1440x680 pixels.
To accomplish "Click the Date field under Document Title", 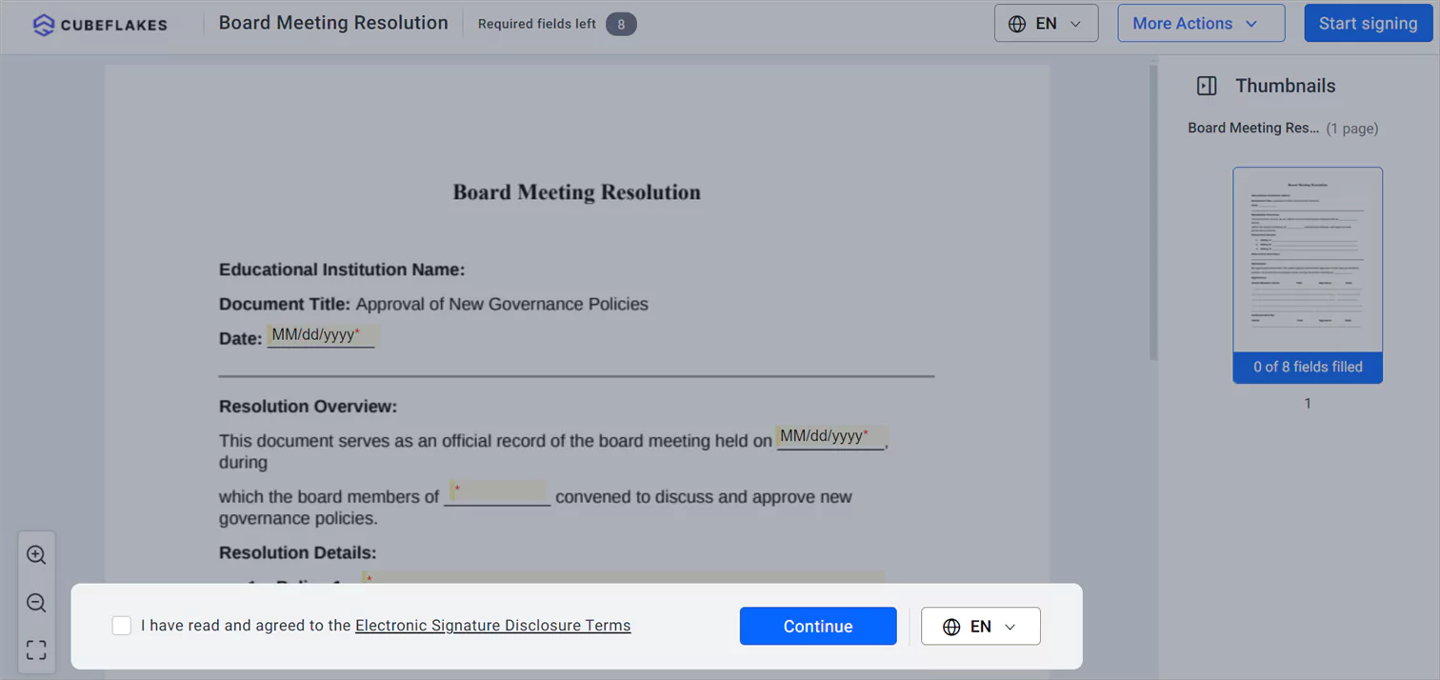I will pyautogui.click(x=322, y=335).
